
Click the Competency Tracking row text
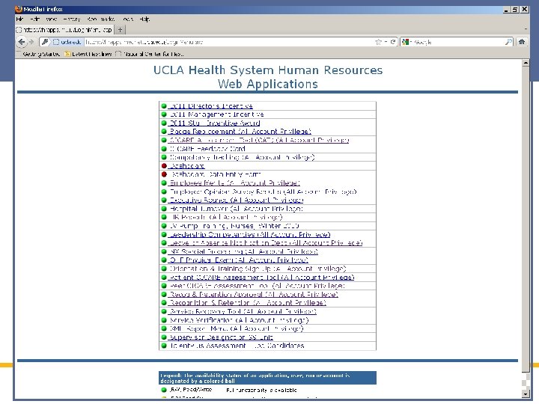243,157
